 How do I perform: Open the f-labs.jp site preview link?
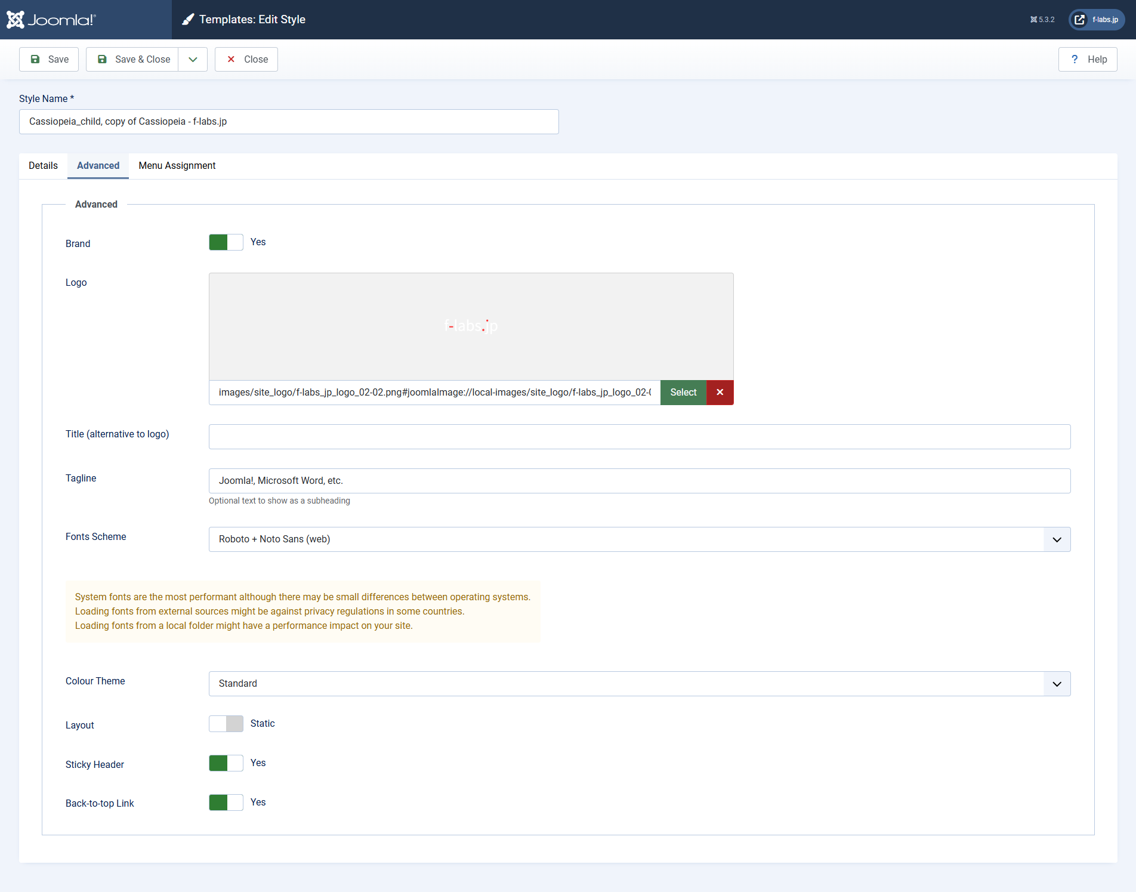1097,20
